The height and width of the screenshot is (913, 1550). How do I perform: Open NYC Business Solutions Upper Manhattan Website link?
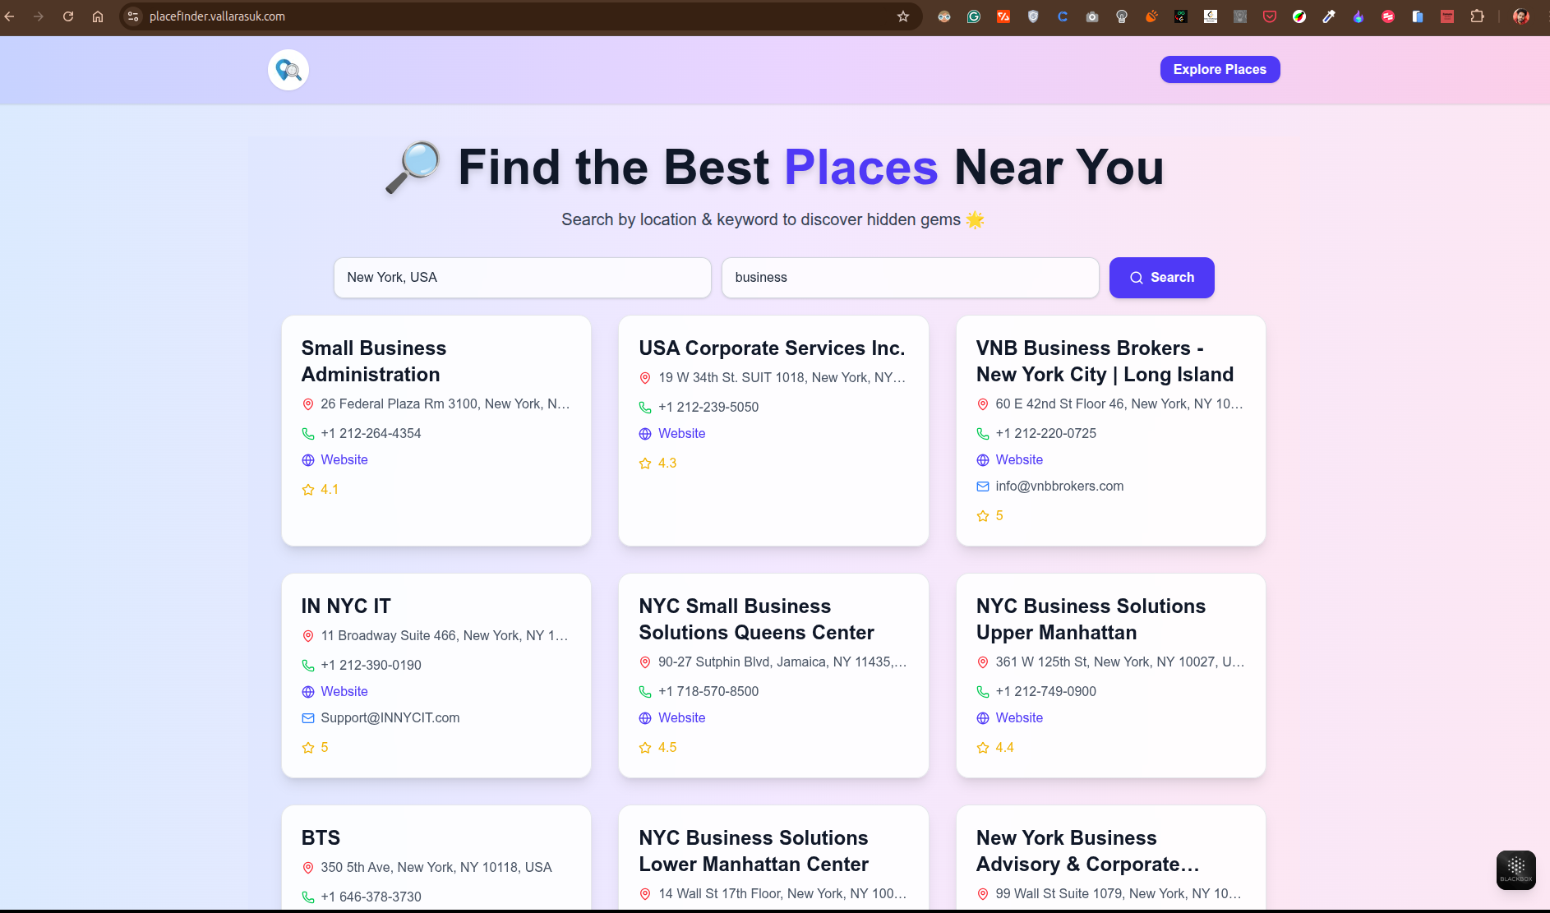pos(1019,718)
